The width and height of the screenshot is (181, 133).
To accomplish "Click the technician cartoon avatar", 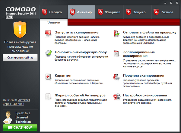I will coord(8,118).
